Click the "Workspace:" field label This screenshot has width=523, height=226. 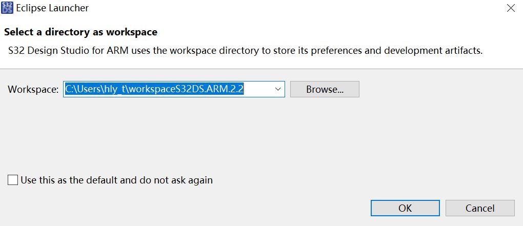33,89
